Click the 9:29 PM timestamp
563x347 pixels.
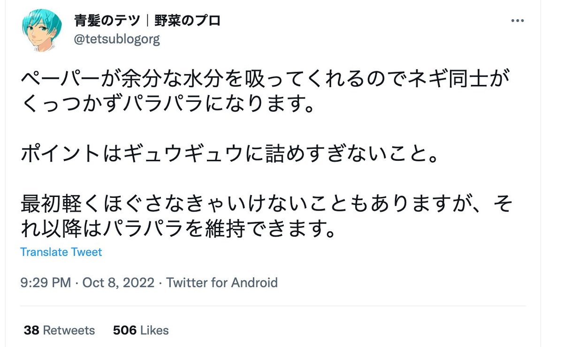pyautogui.click(x=46, y=283)
